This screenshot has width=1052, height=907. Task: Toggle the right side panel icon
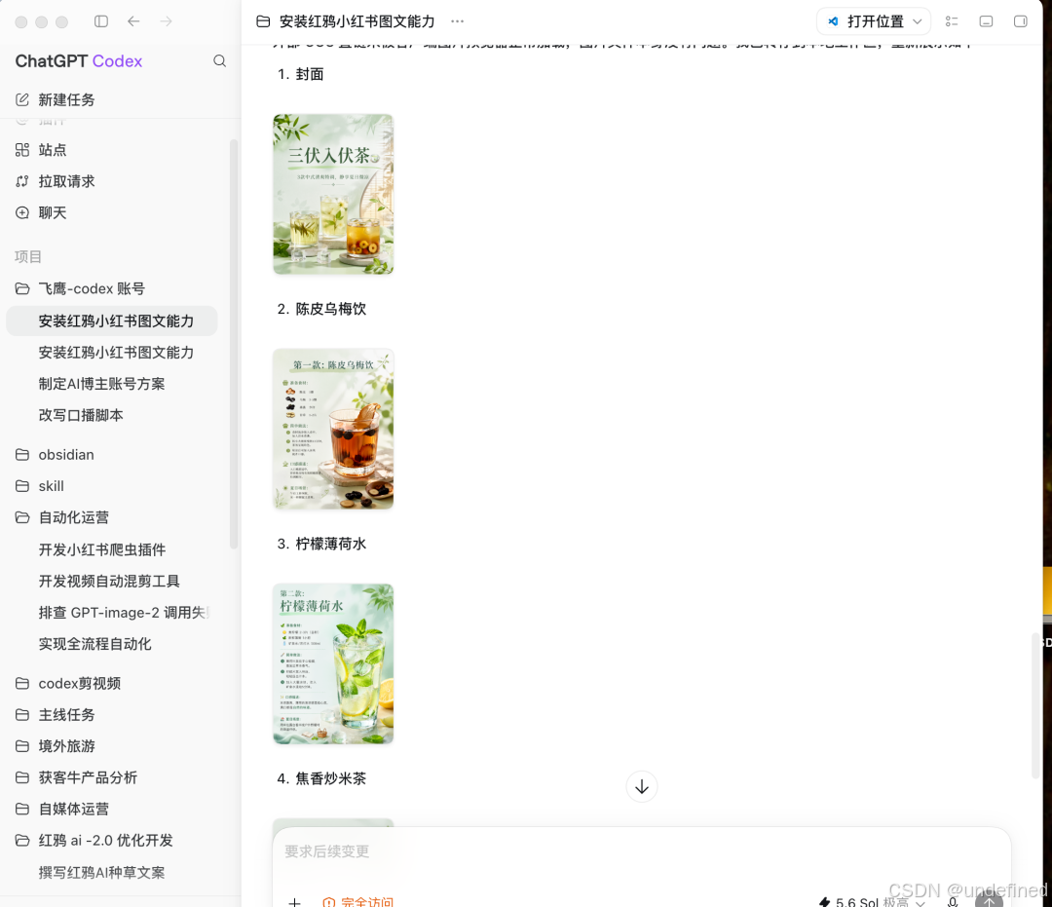tap(1021, 21)
